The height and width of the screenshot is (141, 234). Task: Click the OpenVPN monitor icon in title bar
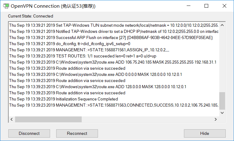[x=6, y=6]
